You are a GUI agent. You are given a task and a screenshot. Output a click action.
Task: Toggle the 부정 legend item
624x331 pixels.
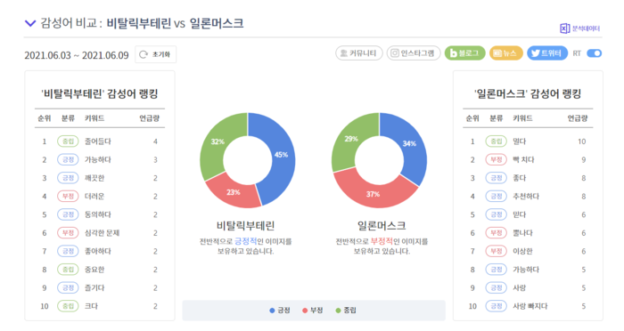click(x=312, y=311)
